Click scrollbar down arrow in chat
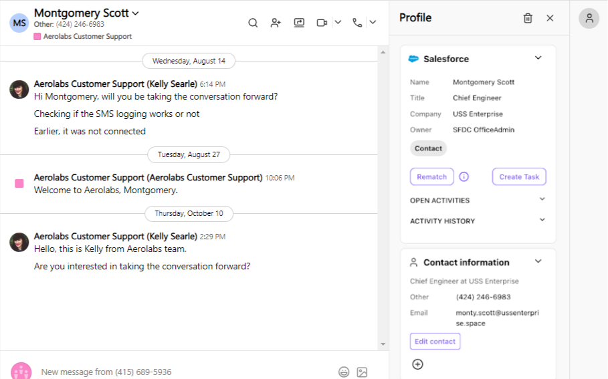The width and height of the screenshot is (608, 379). coord(383,344)
